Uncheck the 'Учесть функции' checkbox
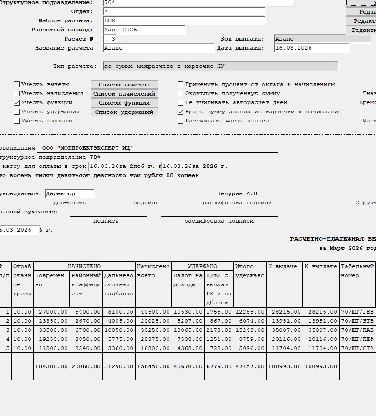This screenshot has height=416, width=376. click(17, 103)
